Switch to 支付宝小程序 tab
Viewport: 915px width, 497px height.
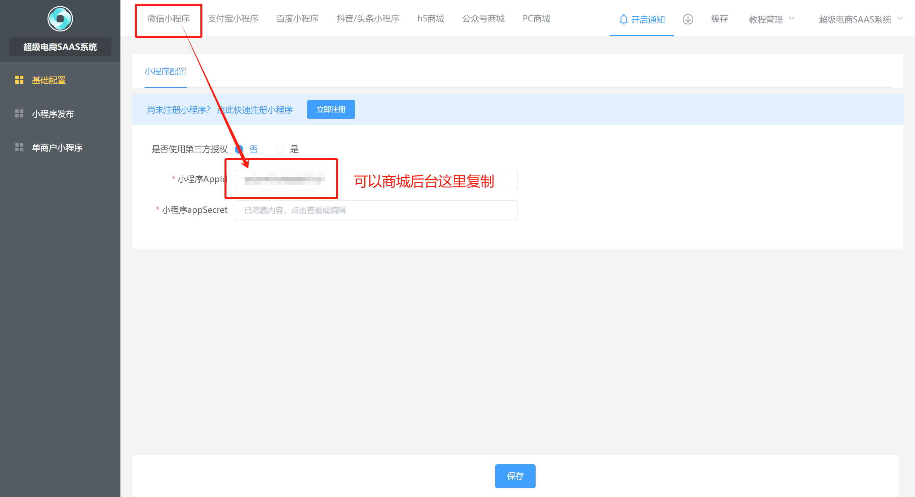point(233,18)
